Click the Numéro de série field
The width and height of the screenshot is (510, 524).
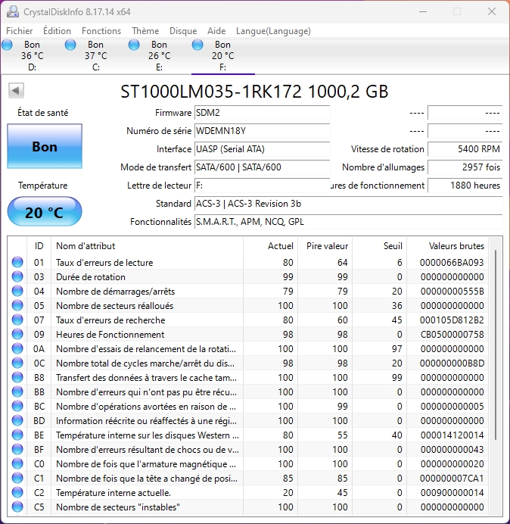pos(262,131)
